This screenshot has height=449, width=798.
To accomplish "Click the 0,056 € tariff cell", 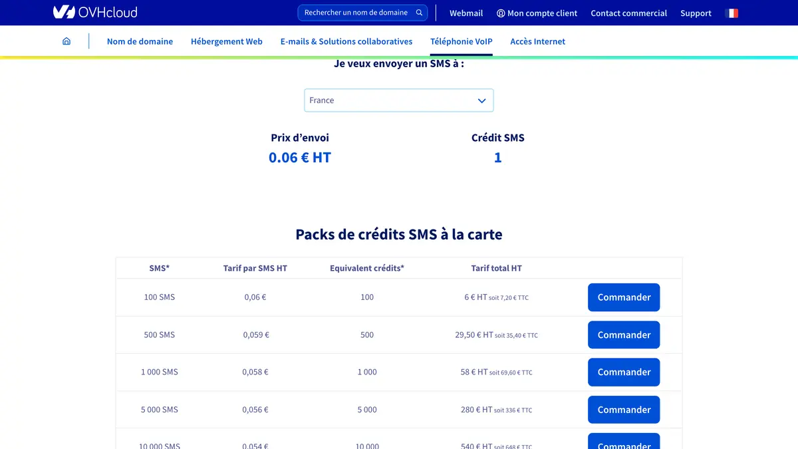I will 255,410.
